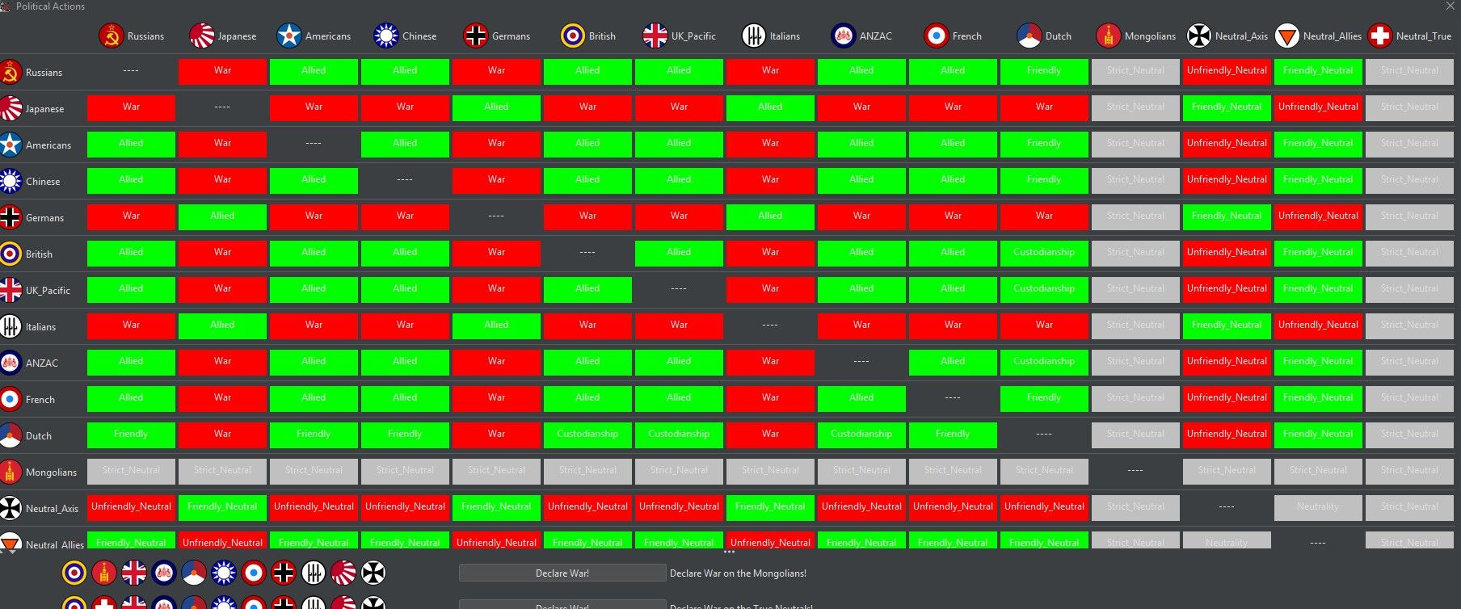Click Dutch row Friendly cell under Russians
1461x609 pixels.
click(131, 435)
